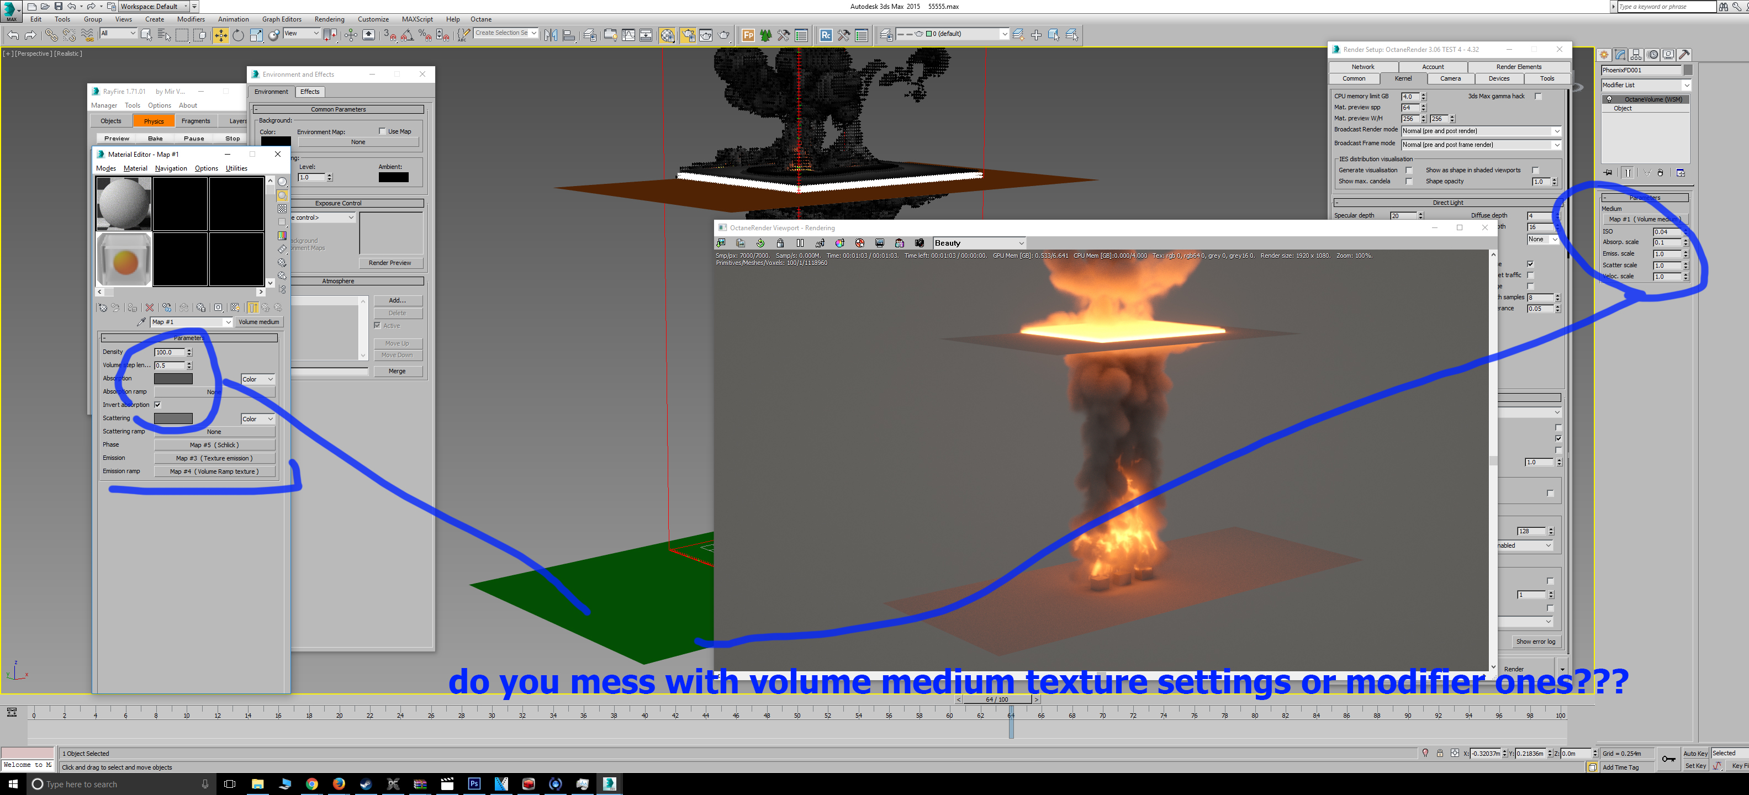
Task: Click Map #1 (Volume medium) in modifier panel
Action: 1645,219
